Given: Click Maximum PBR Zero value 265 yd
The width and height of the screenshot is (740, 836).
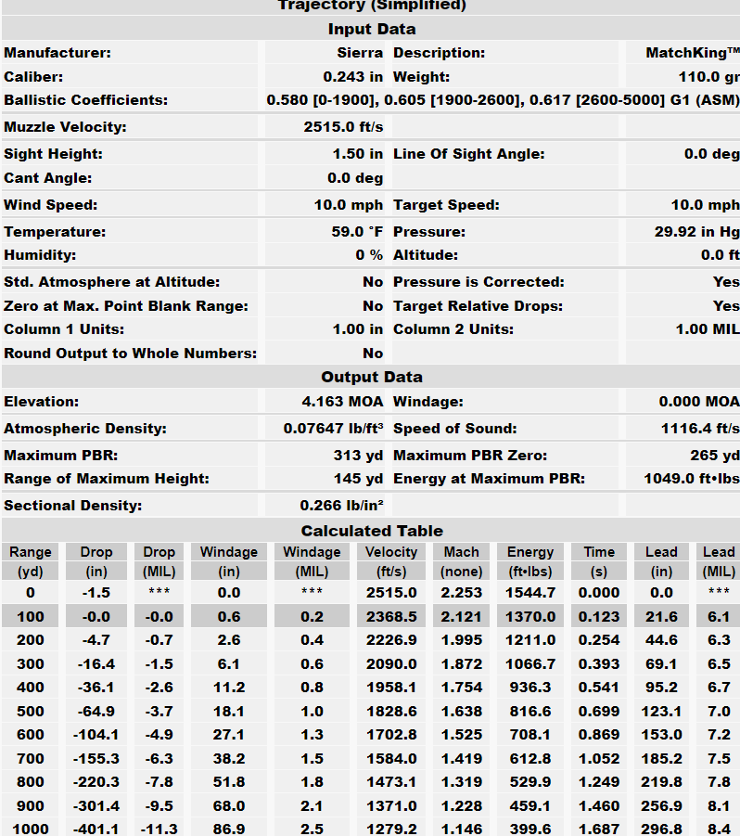Looking at the screenshot, I should click(x=715, y=456).
